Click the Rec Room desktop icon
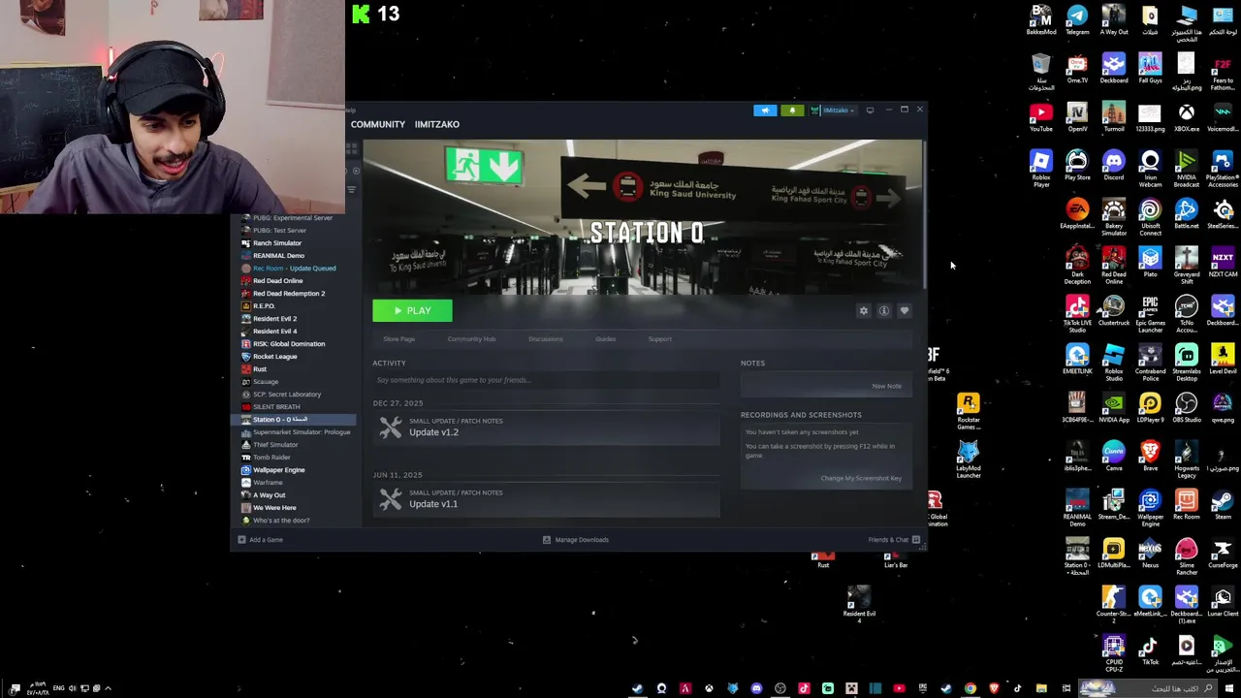This screenshot has height=698, width=1241. click(1186, 505)
